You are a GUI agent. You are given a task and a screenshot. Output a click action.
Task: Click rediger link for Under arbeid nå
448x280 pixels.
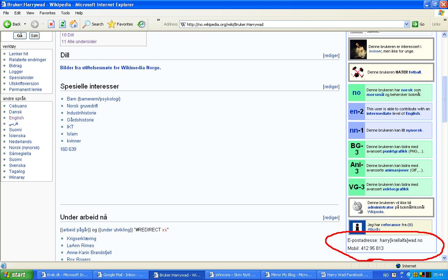[x=331, y=218]
